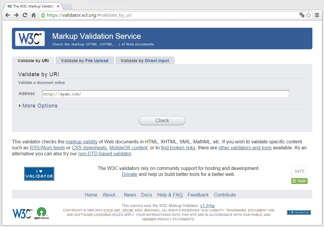Switch to the Validate by Direct Input tab
324x227 pixels.
point(145,60)
